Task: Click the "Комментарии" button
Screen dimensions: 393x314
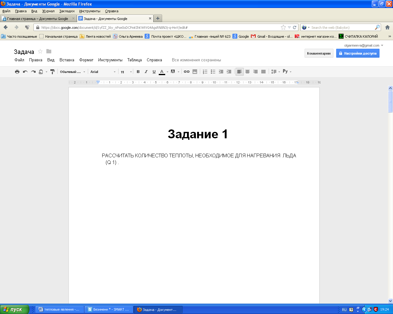Action: [319, 53]
